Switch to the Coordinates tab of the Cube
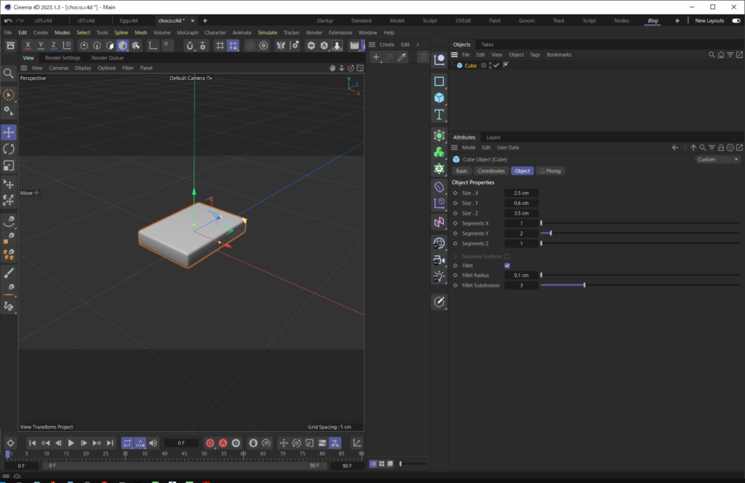Screen dimensions: 745x483 coord(490,170)
